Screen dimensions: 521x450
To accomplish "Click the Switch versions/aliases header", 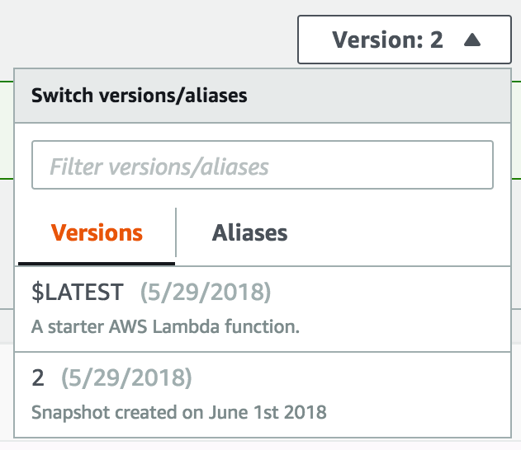I will click(x=140, y=95).
